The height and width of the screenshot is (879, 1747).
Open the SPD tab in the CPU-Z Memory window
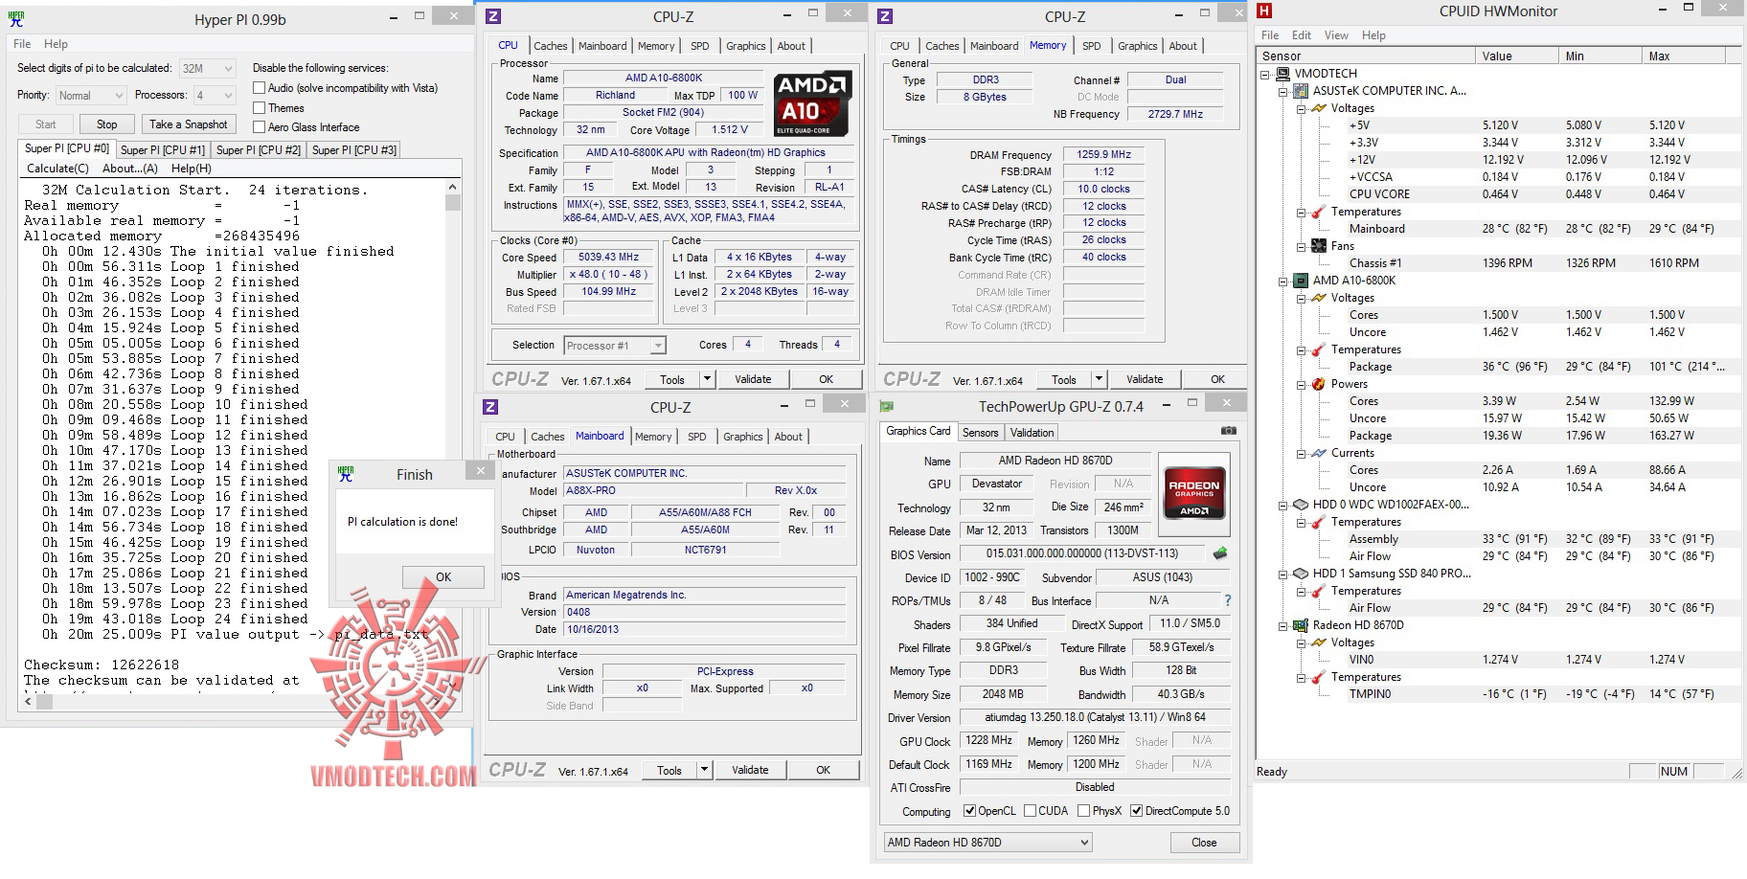coord(1091,46)
